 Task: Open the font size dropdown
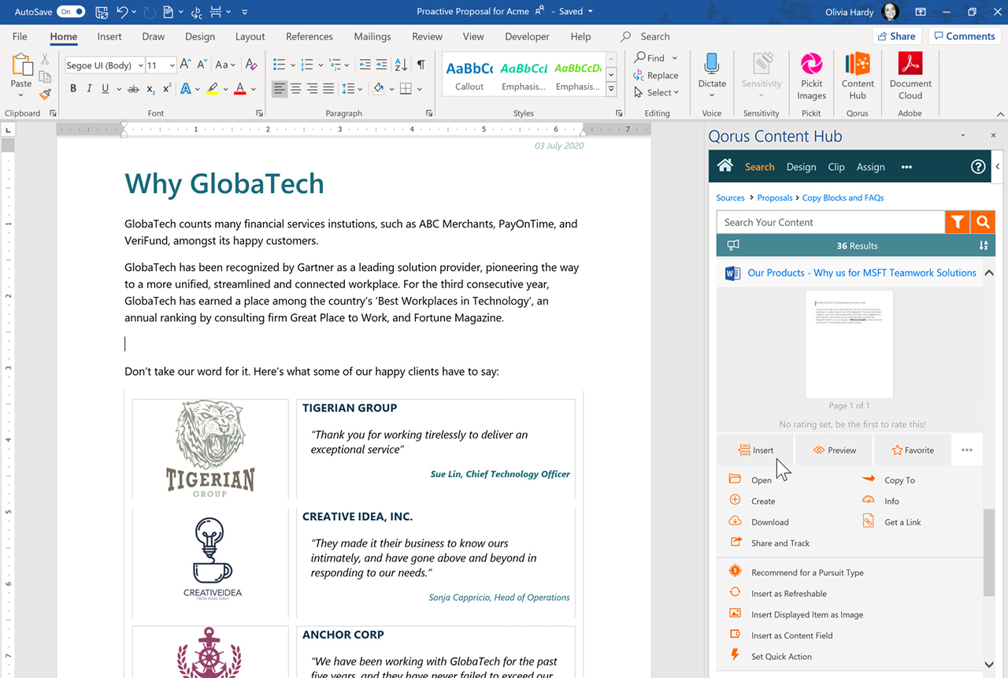(172, 65)
